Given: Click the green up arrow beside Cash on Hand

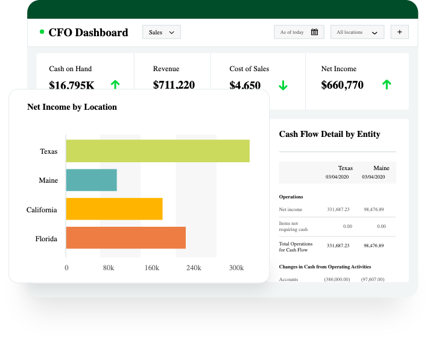Looking at the screenshot, I should click(x=115, y=84).
